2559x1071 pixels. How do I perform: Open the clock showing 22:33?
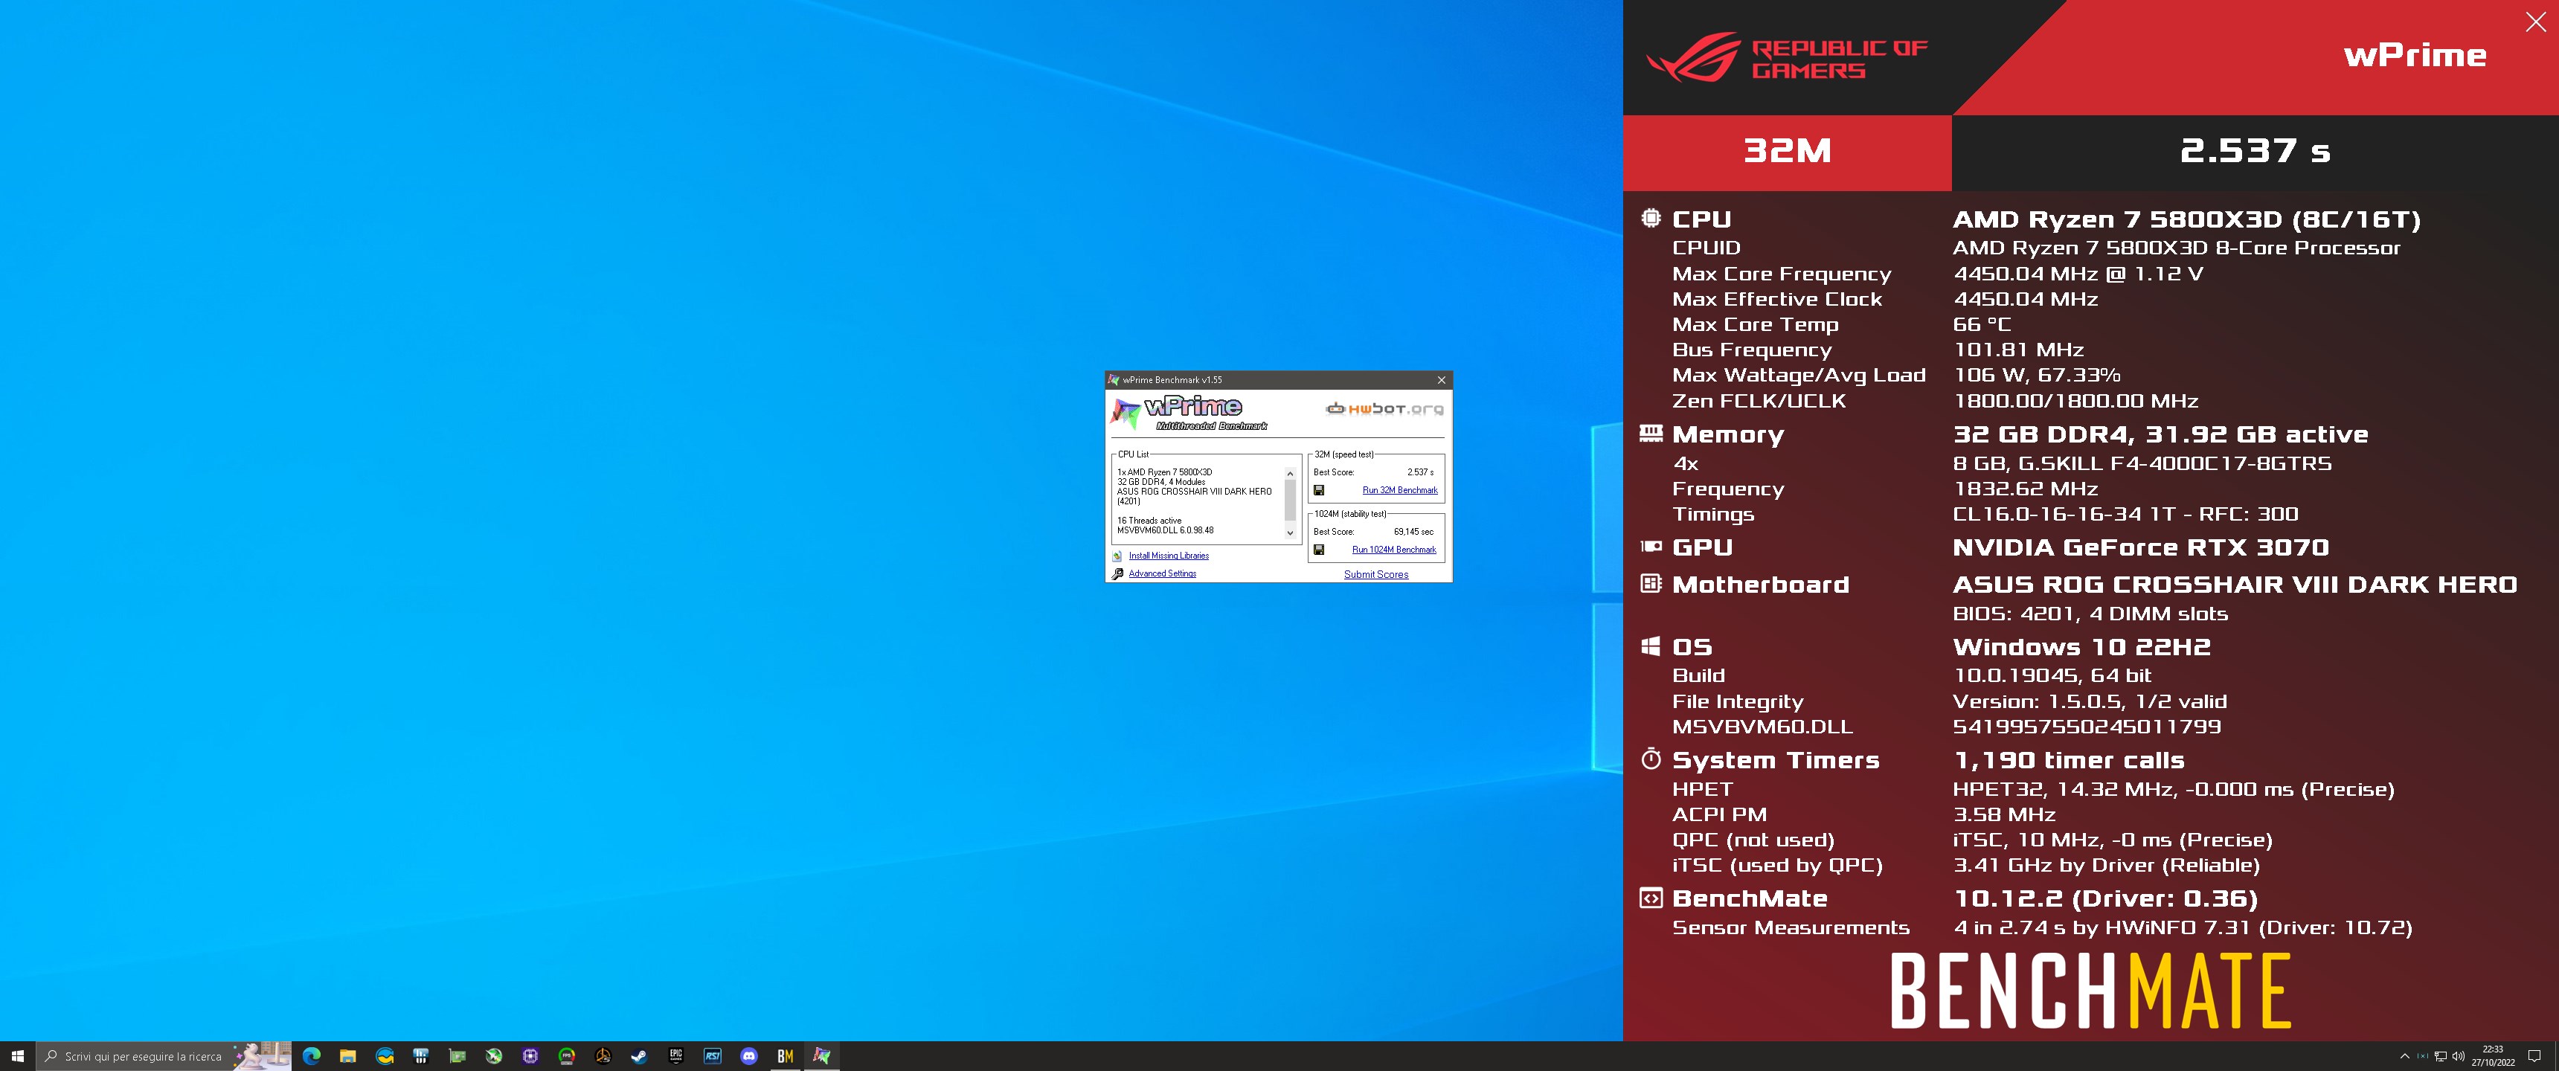tap(2493, 1056)
